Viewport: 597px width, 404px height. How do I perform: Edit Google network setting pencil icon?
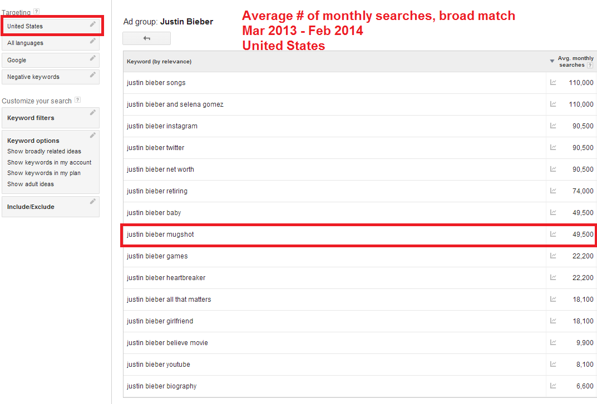[92, 58]
